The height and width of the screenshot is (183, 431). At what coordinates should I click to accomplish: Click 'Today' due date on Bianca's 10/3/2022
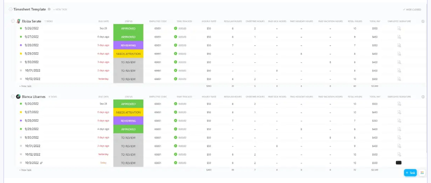tap(103, 163)
